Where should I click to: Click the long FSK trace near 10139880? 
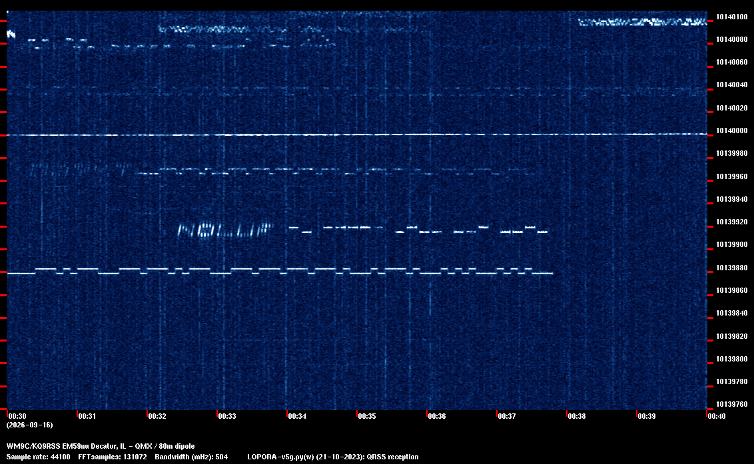(280, 271)
